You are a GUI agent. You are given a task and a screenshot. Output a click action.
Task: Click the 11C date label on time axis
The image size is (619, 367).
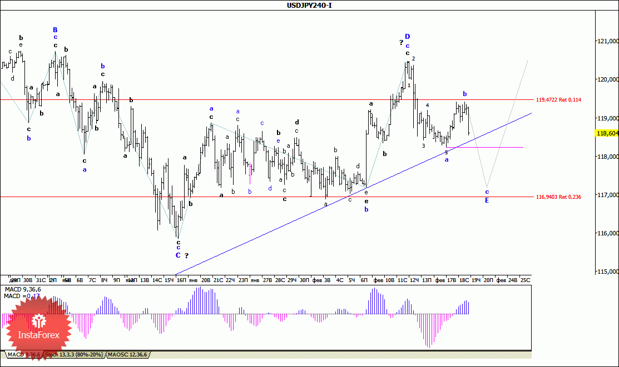(402, 280)
